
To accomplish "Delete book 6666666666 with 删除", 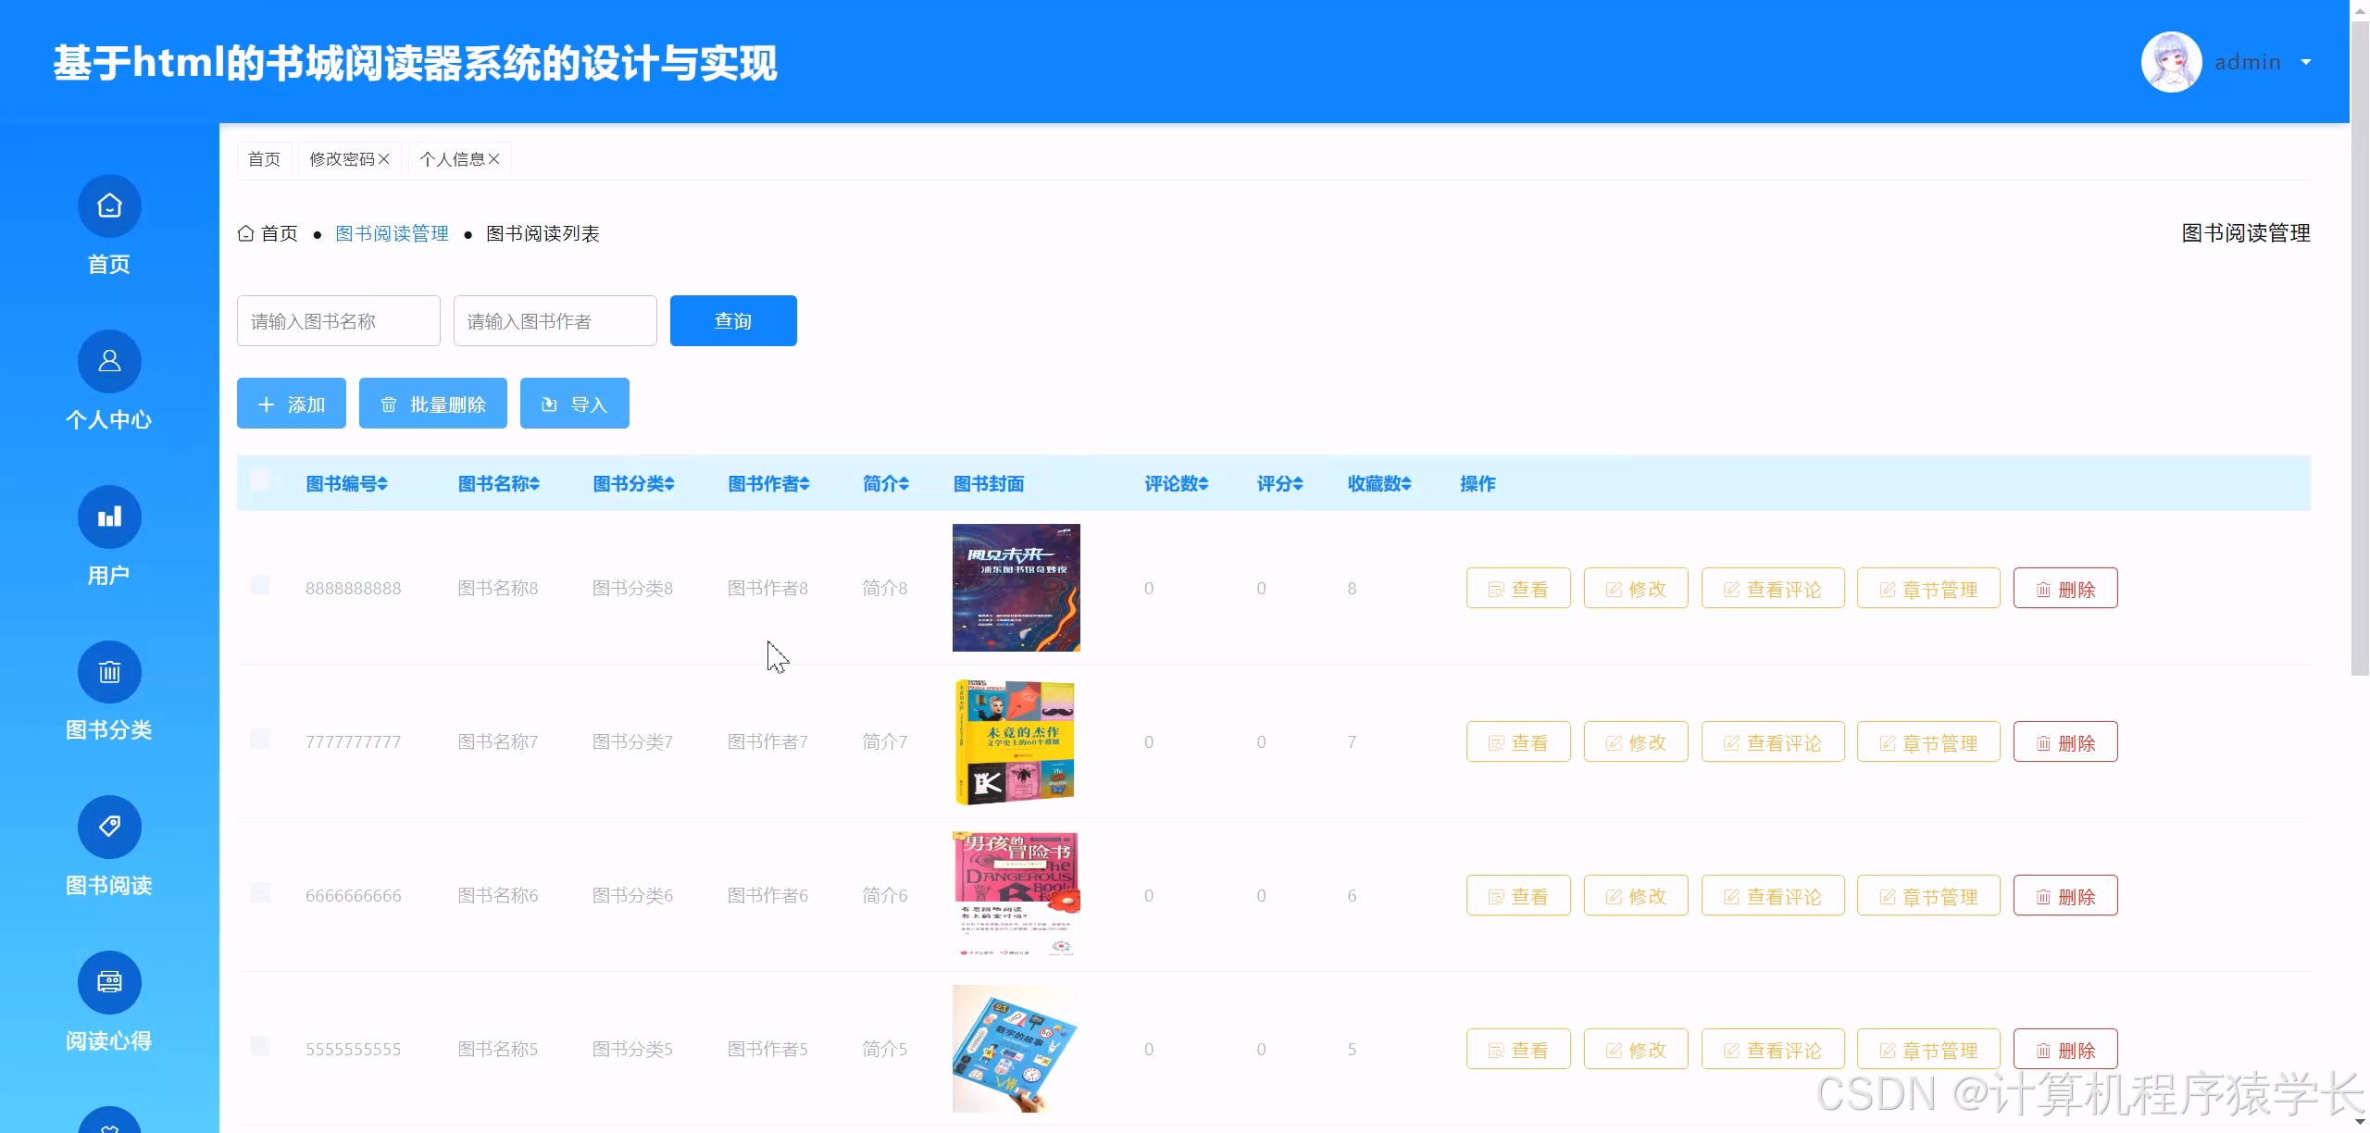I will [2065, 896].
